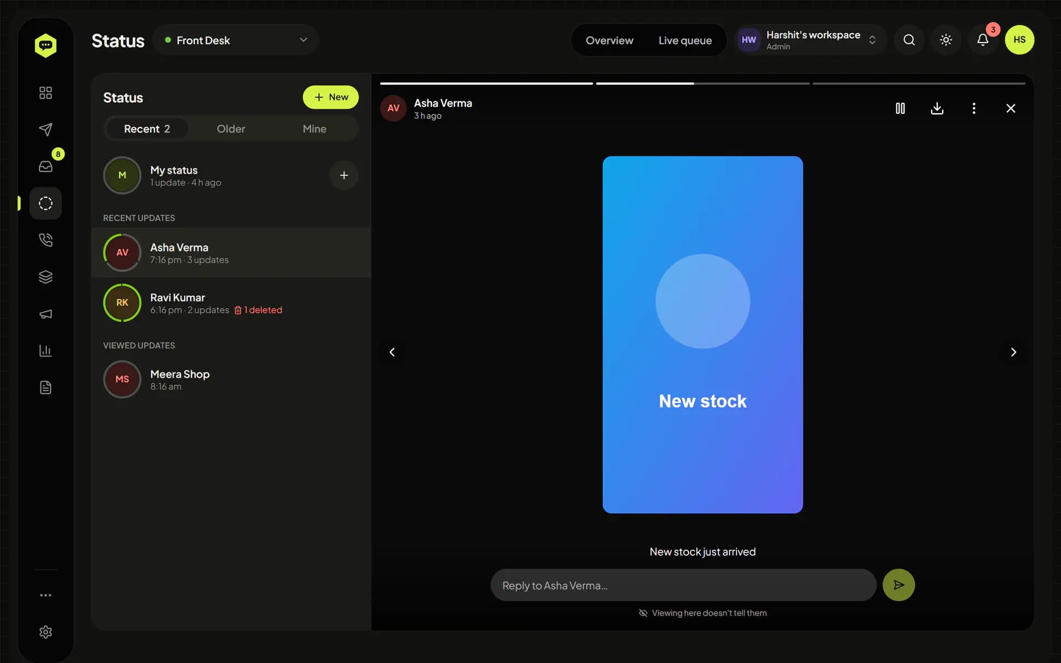The height and width of the screenshot is (663, 1061).
Task: Open the New stock status image
Action: coord(702,335)
